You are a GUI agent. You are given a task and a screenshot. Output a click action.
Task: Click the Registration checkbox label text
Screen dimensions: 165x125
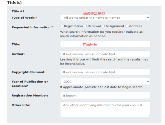73,26
